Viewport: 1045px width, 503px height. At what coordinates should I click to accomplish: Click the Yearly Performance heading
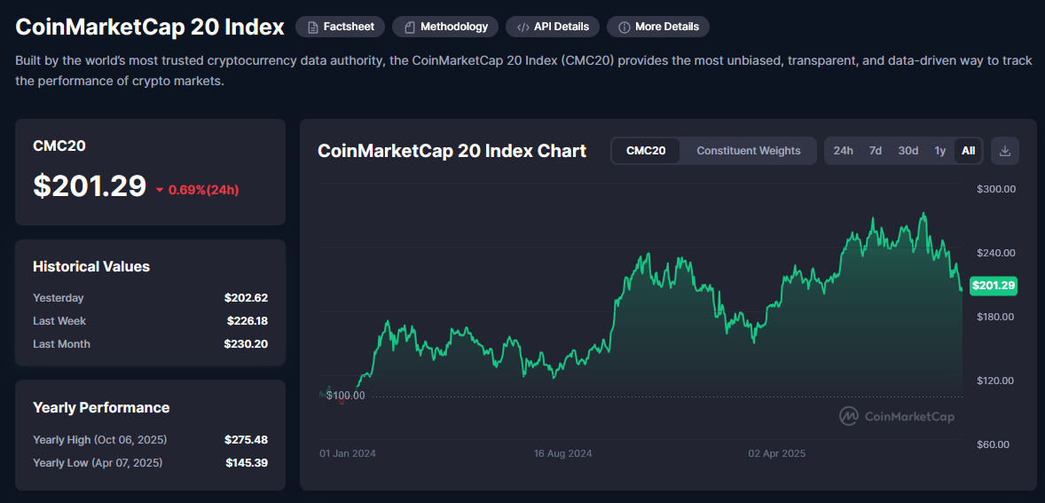pos(101,407)
